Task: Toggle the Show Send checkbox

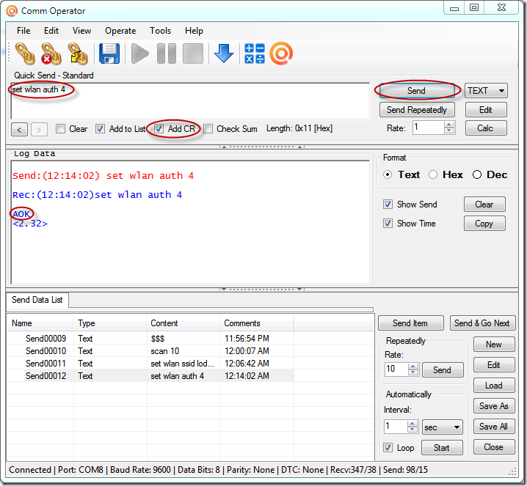Action: point(388,205)
